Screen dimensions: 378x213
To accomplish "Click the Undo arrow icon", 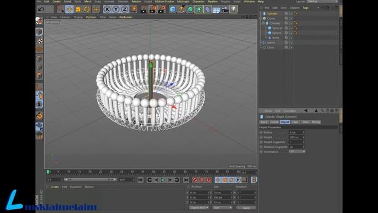I will tap(41, 9).
